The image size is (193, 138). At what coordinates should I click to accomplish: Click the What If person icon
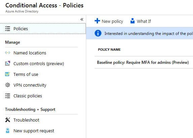click(x=132, y=21)
